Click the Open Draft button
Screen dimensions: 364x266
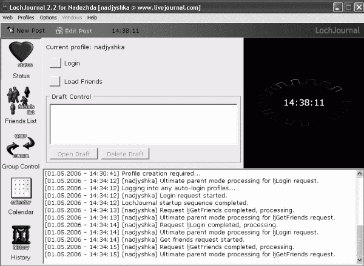(73, 154)
